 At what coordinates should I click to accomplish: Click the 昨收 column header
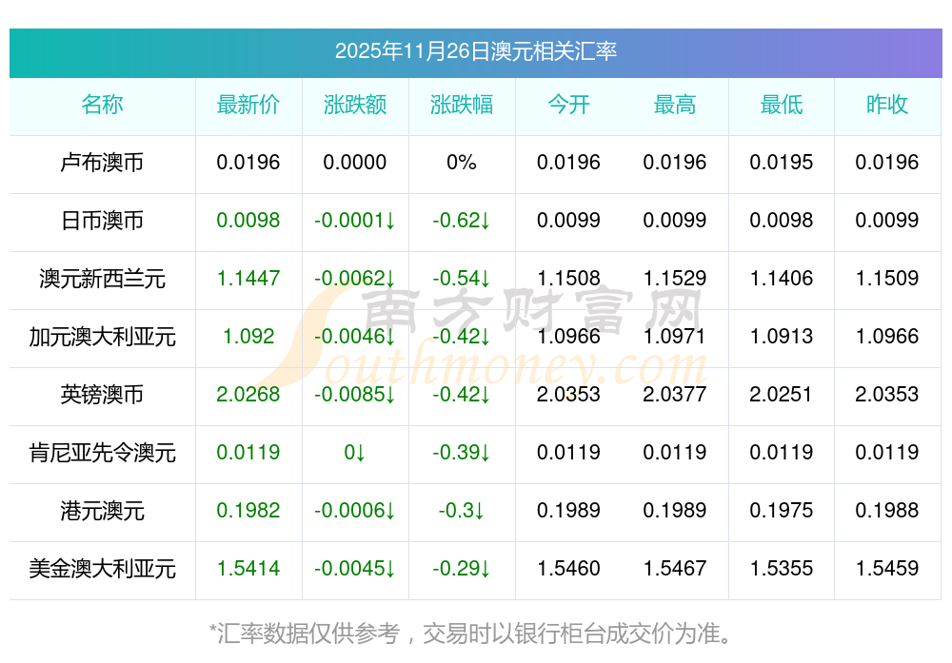(x=887, y=105)
